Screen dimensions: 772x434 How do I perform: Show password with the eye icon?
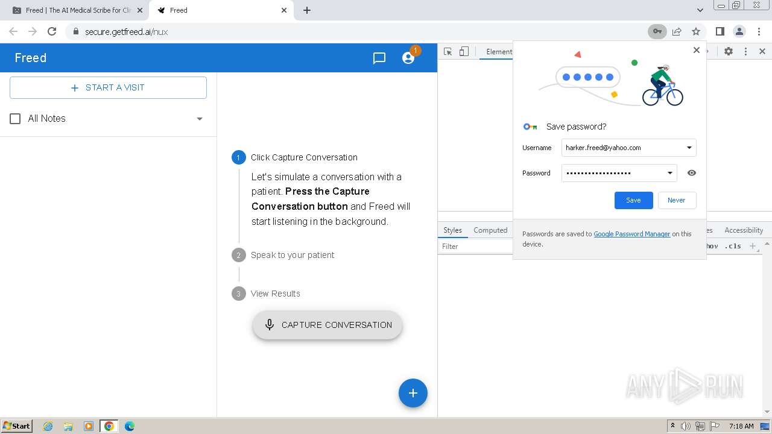[692, 173]
